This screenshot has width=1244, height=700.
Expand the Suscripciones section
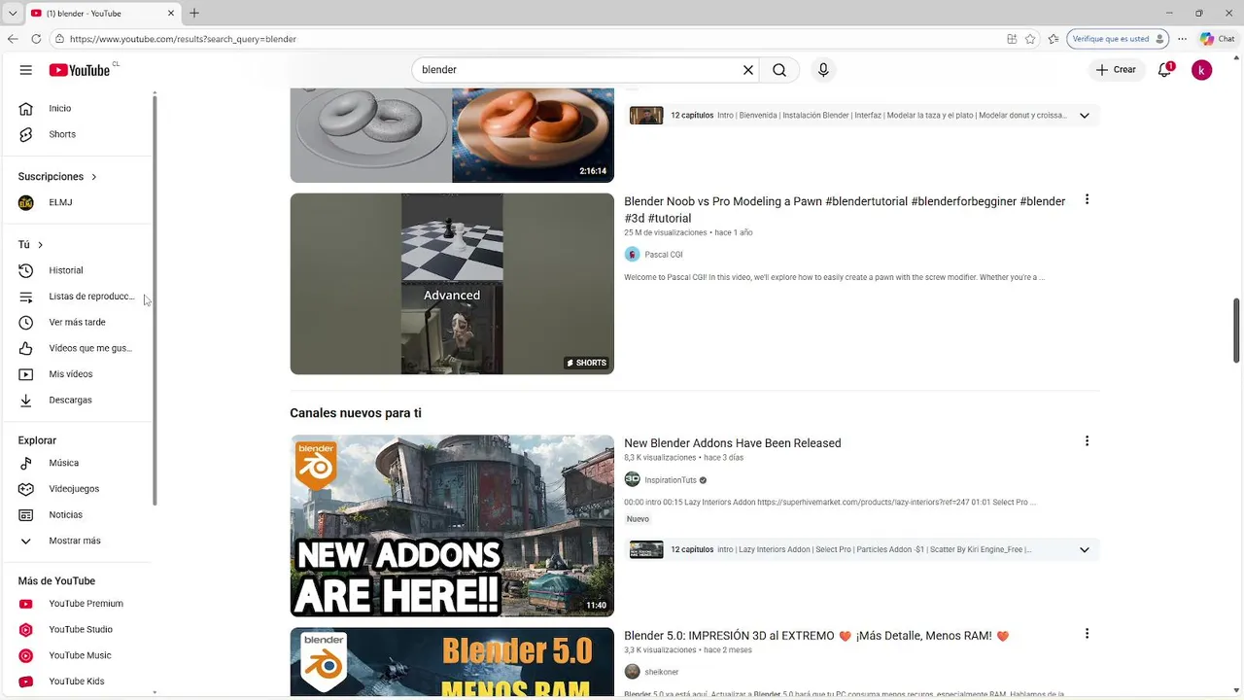(57, 177)
